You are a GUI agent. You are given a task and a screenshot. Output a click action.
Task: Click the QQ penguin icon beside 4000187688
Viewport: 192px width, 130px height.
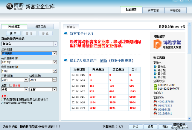[155, 102]
